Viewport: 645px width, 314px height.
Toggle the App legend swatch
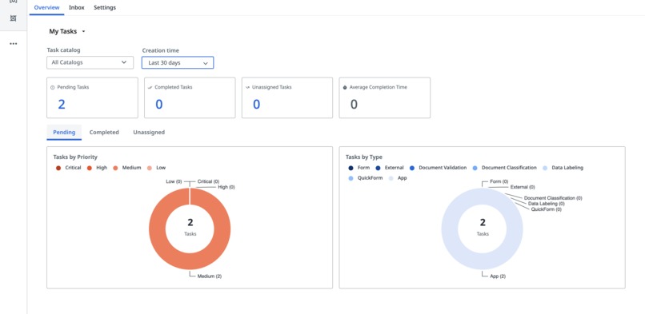[x=391, y=178]
